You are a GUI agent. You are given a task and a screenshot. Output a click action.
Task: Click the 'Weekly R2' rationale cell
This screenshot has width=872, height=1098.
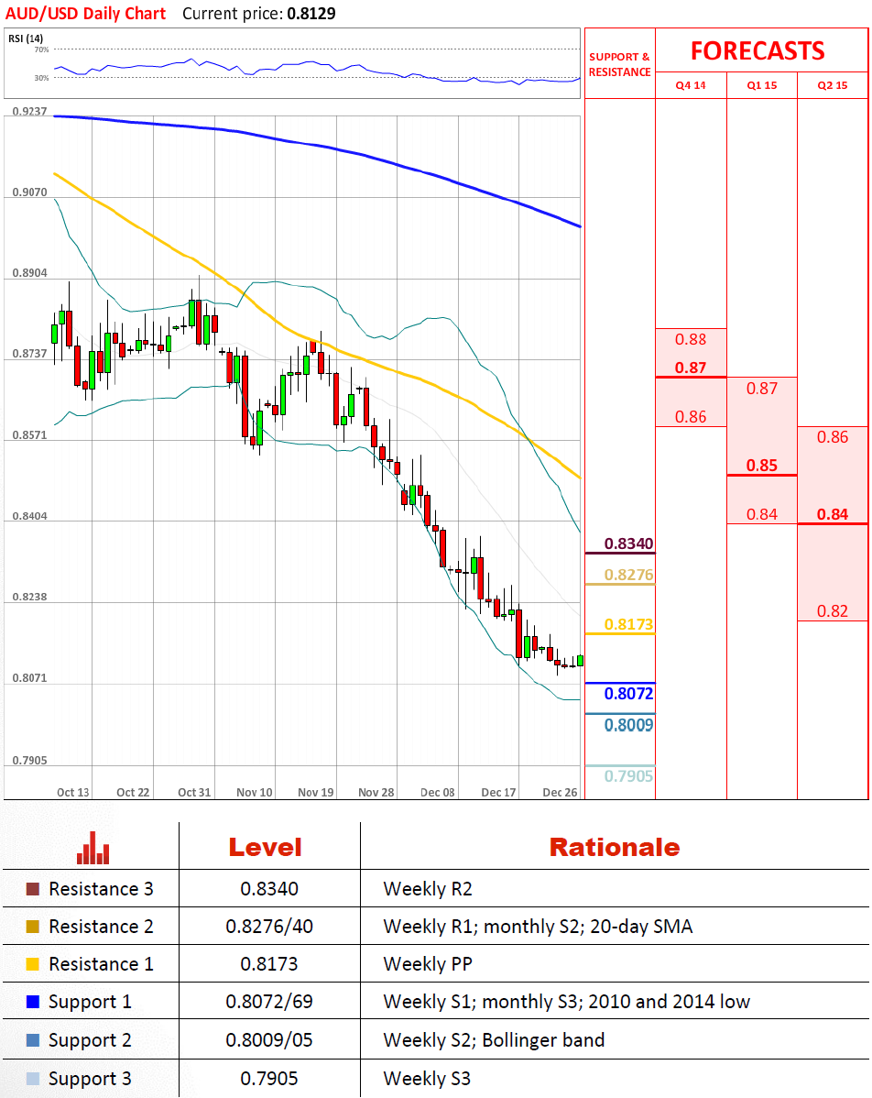tap(428, 889)
